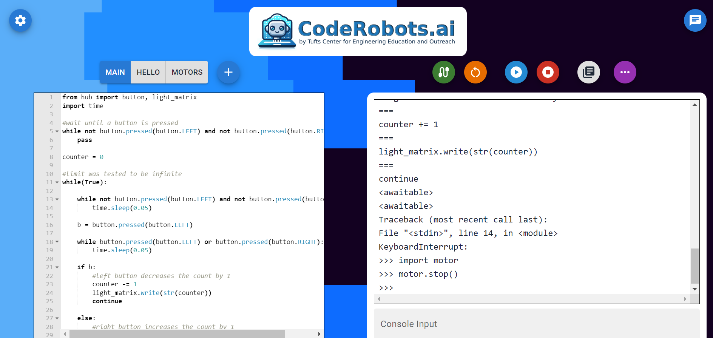Click the 'import time' code line

click(83, 106)
